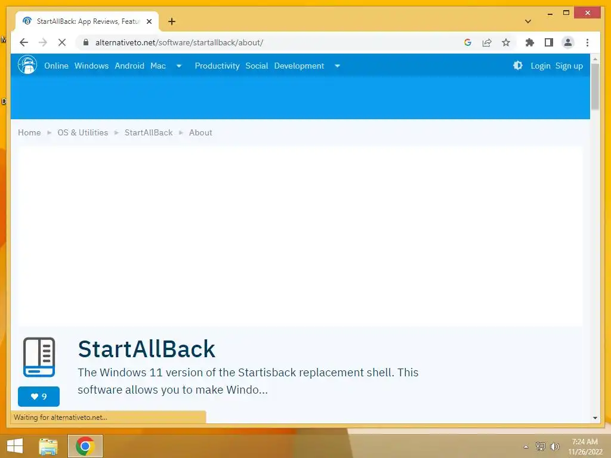Close the StartAllBack tab

click(x=149, y=21)
